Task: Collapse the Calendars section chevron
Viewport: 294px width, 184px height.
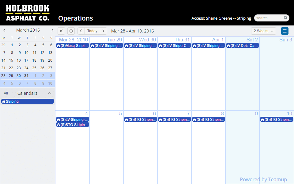Action: [50, 93]
